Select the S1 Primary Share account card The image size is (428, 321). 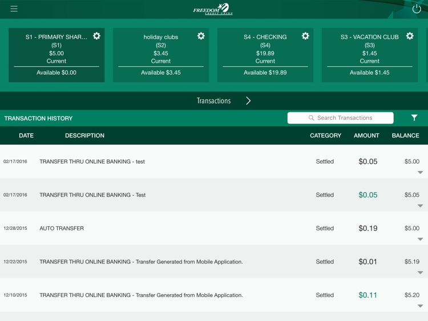click(x=56, y=55)
